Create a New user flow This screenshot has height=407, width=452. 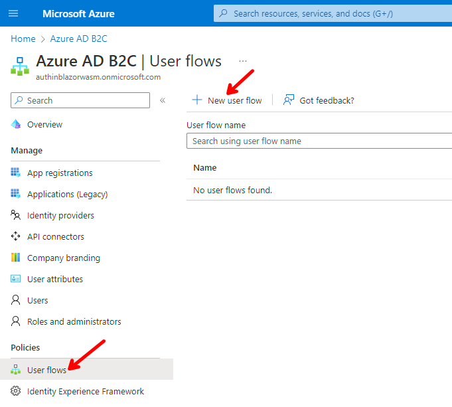[235, 100]
